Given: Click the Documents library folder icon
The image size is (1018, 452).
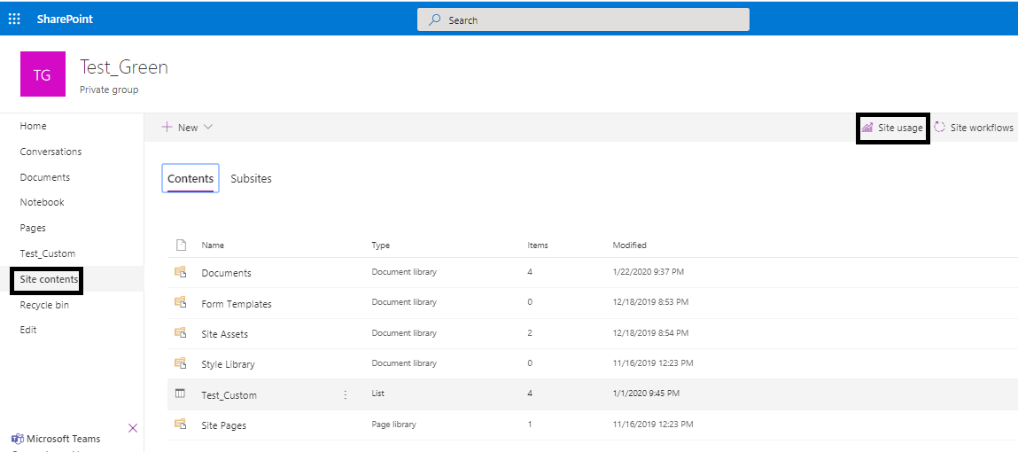Looking at the screenshot, I should pos(181,272).
